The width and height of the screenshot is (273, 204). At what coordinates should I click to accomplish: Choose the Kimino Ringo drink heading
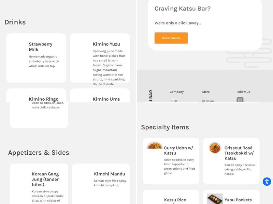(x=43, y=99)
